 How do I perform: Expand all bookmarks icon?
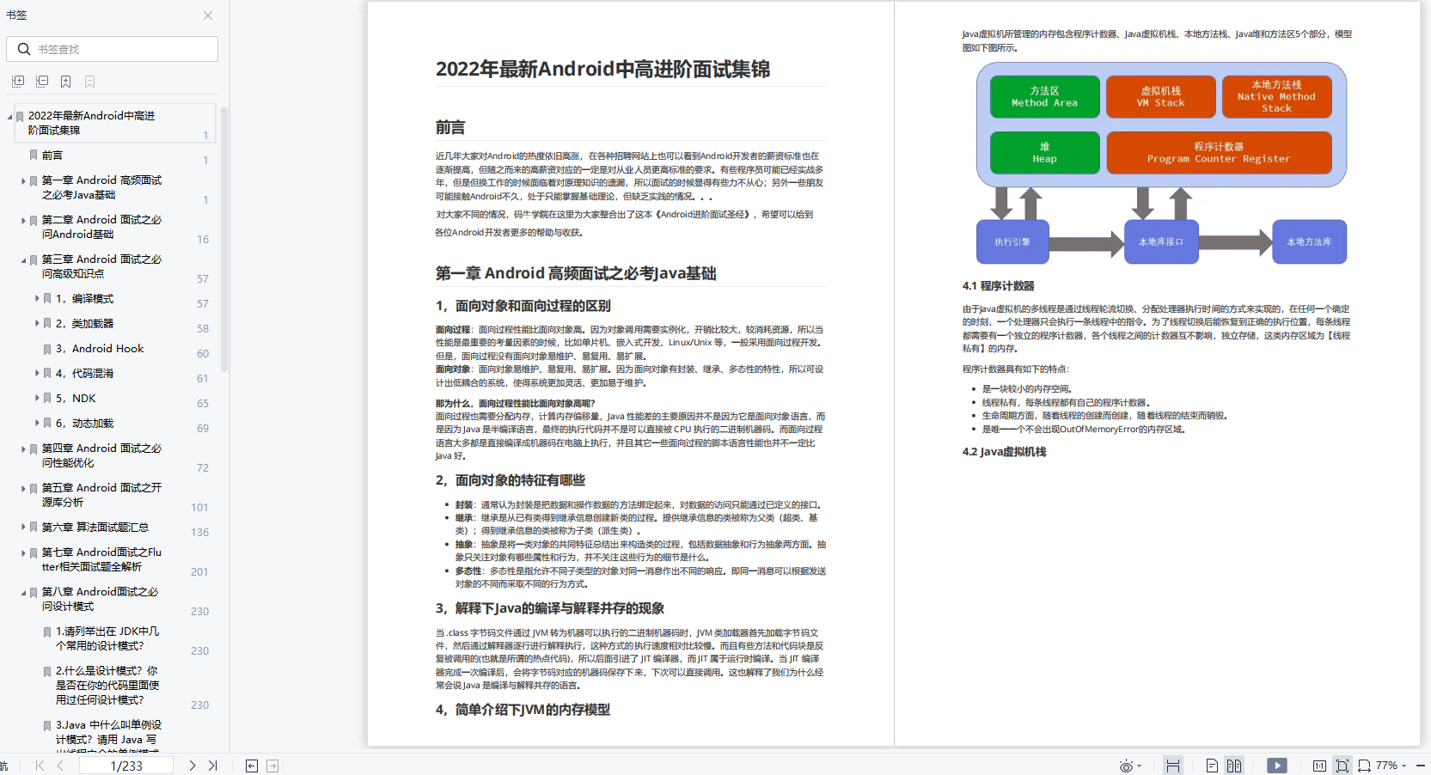pyautogui.click(x=18, y=82)
